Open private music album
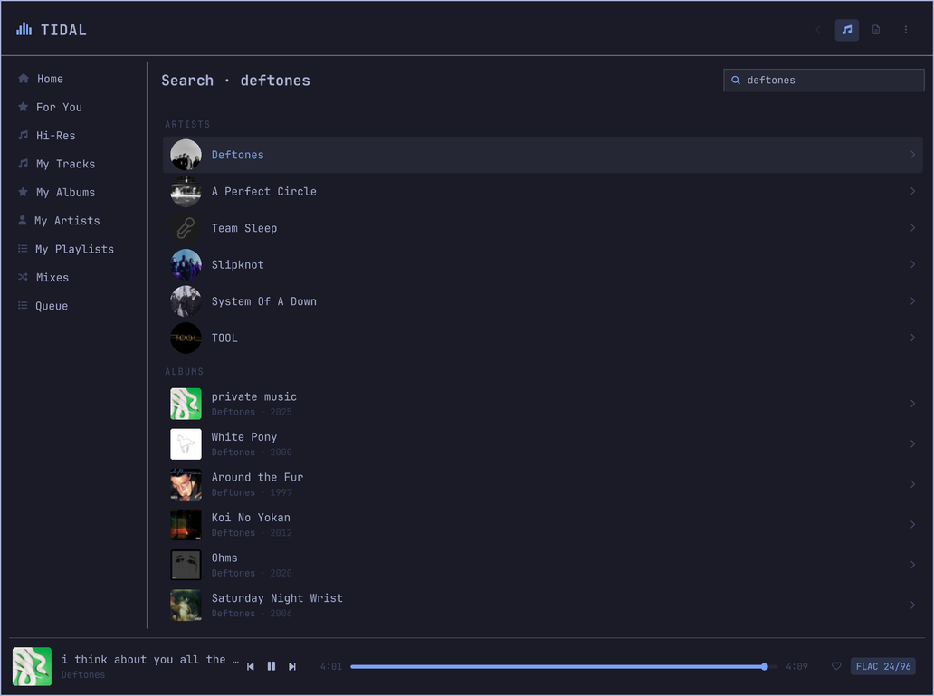This screenshot has width=934, height=696. [543, 404]
